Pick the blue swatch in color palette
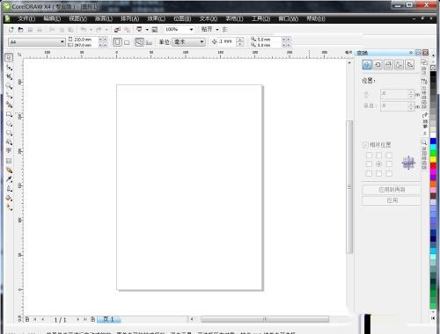Viewport: 440px width, 334px height. point(433,142)
